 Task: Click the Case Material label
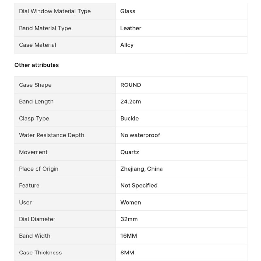[x=38, y=45]
